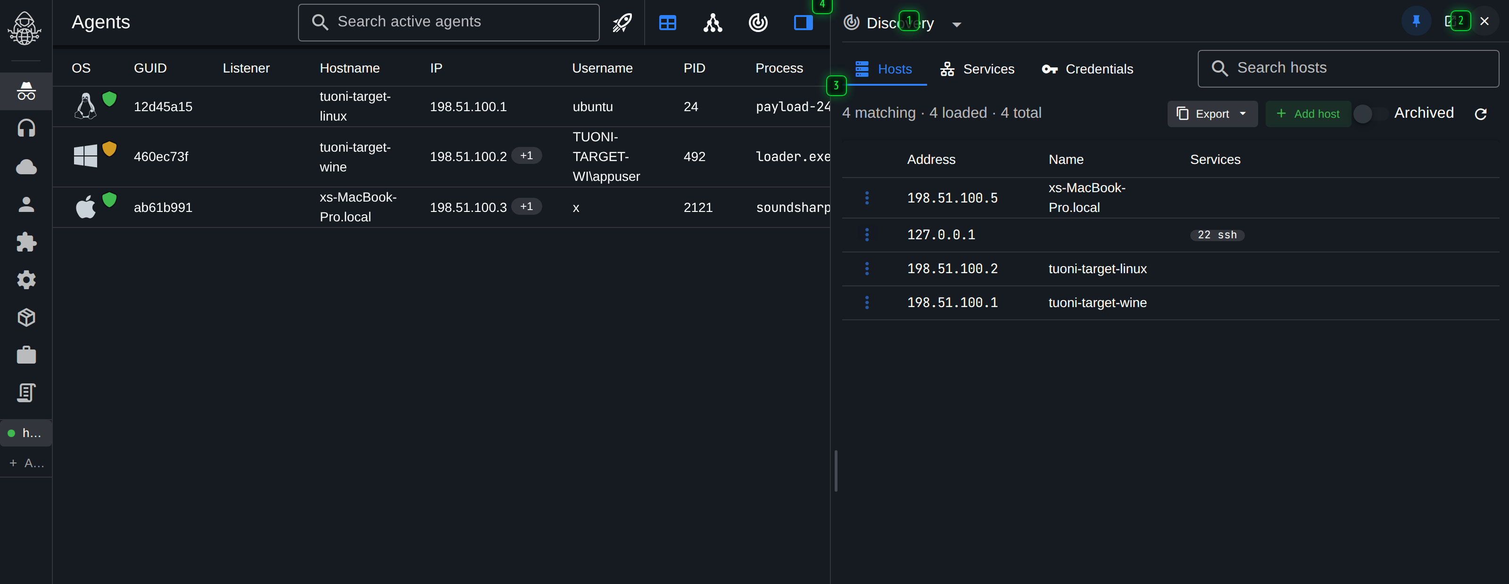Screen dimensions: 1509x584
Task: Click yellow shield on agent 460ec73f
Action: pyautogui.click(x=109, y=149)
